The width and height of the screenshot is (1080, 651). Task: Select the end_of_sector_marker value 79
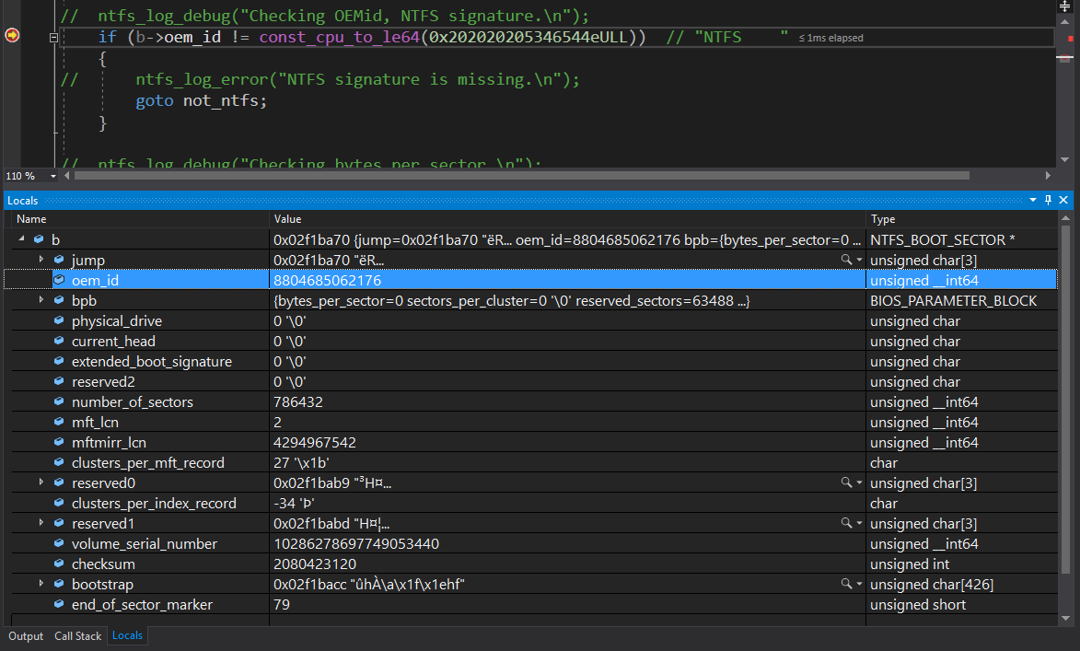282,604
